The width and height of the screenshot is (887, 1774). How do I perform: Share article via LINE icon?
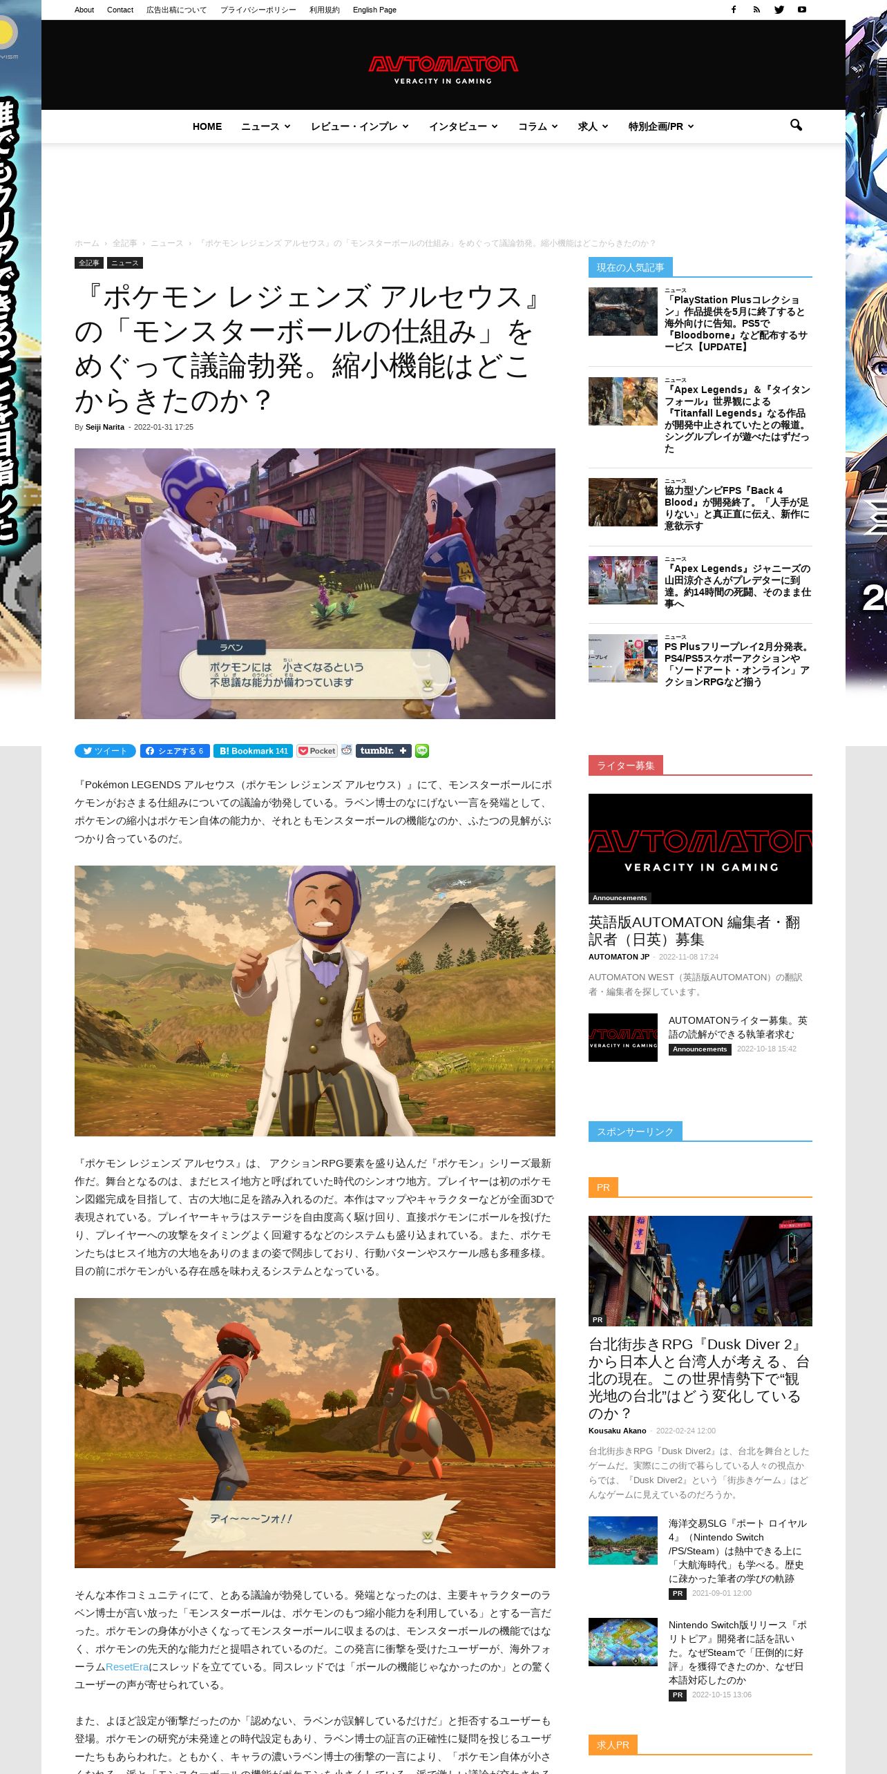pos(422,751)
